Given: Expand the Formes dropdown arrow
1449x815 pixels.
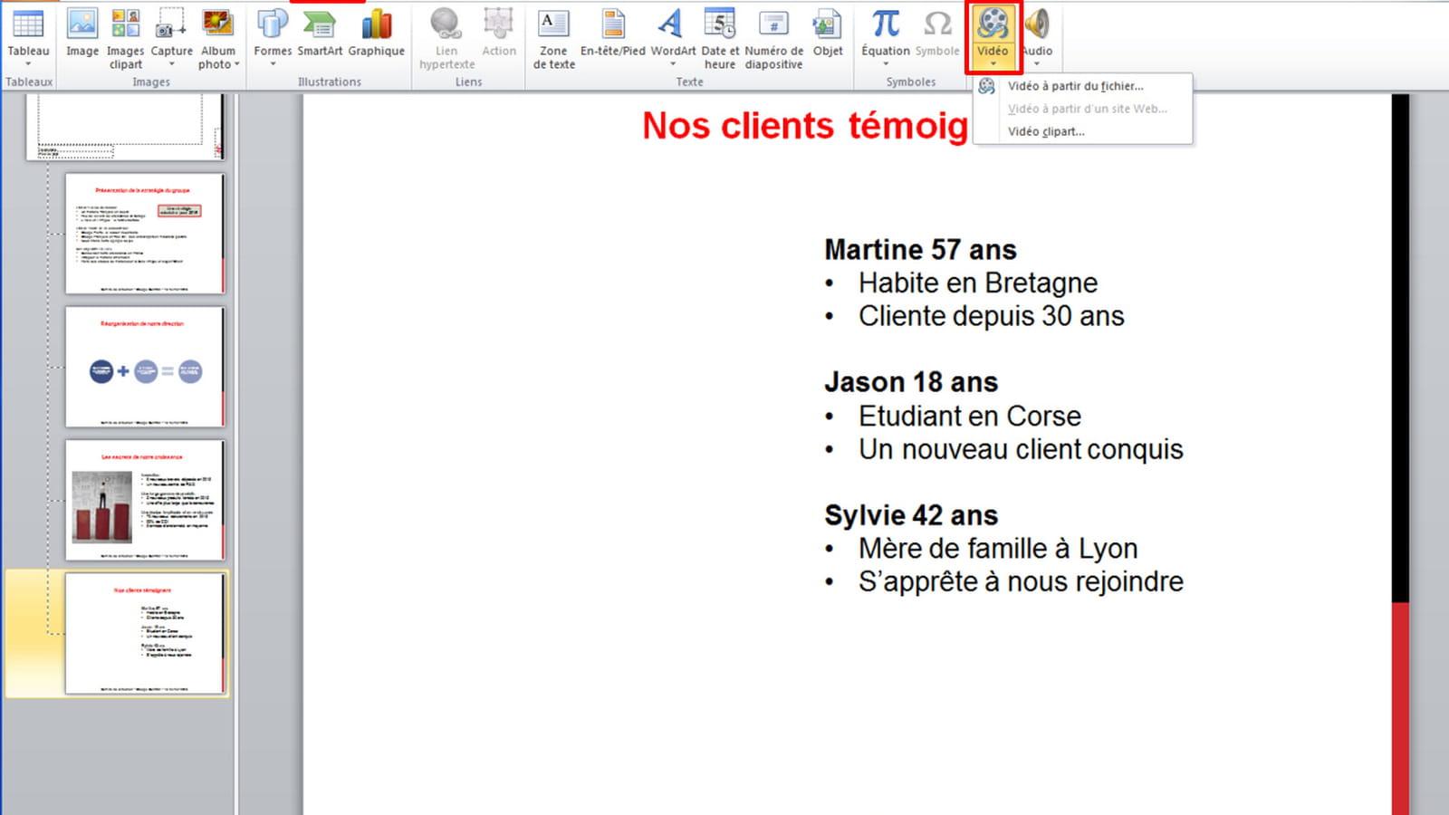Looking at the screenshot, I should click(x=273, y=64).
